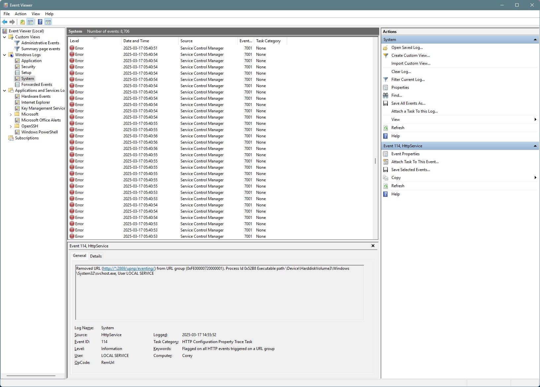Screen dimensions: 540x387
Task: Click the Filter Current Log funnel icon
Action: (x=386, y=80)
